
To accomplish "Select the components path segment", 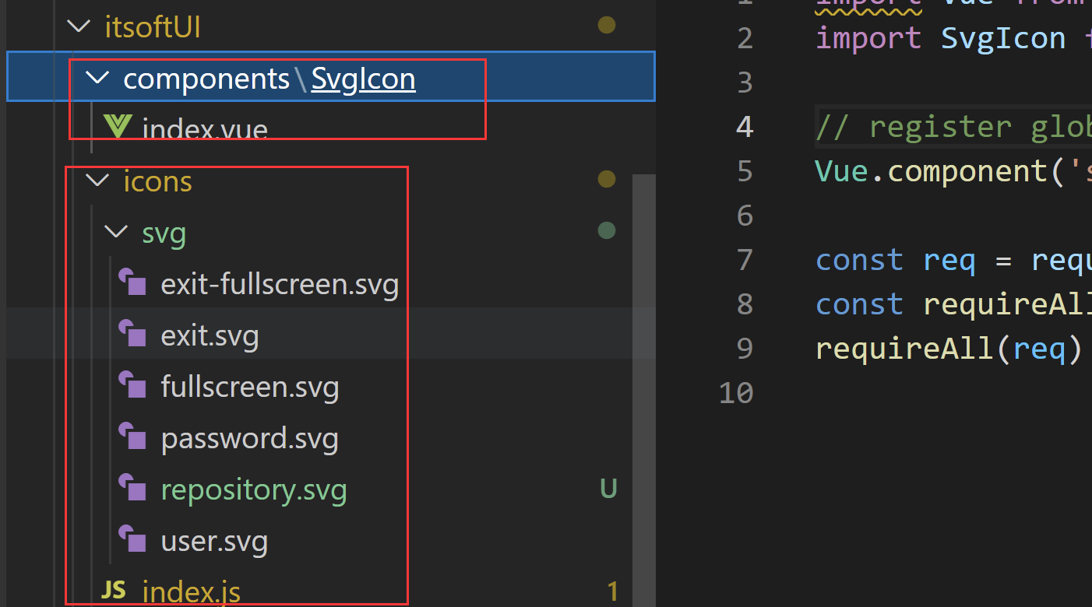I will click(x=206, y=79).
